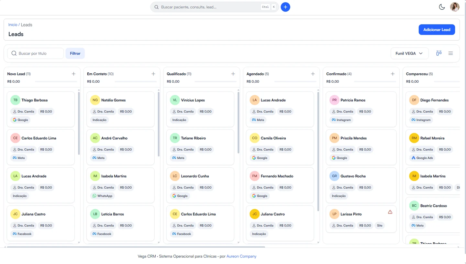
Task: Click the Buscar por título search box
Action: pos(36,53)
